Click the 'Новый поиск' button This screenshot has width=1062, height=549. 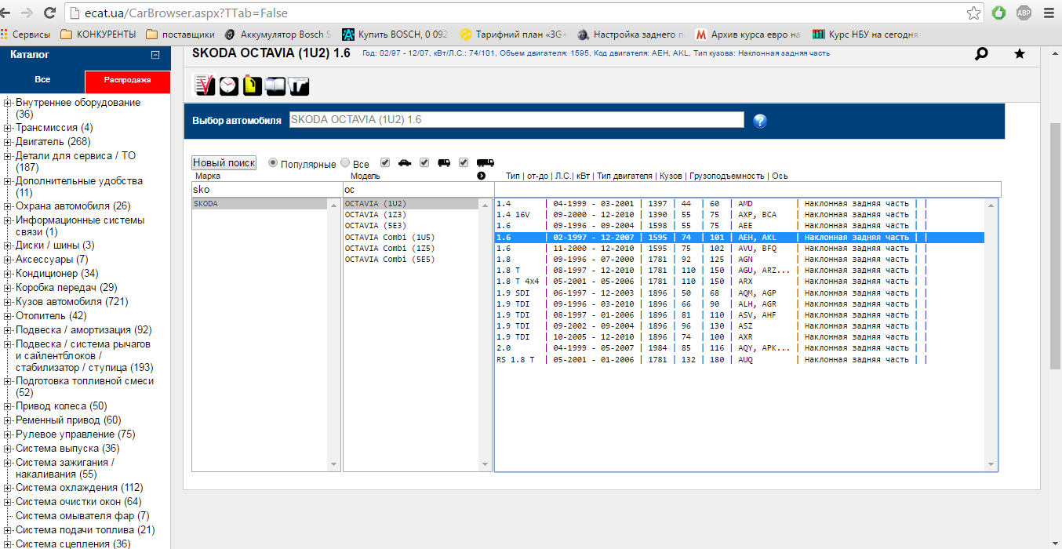224,162
